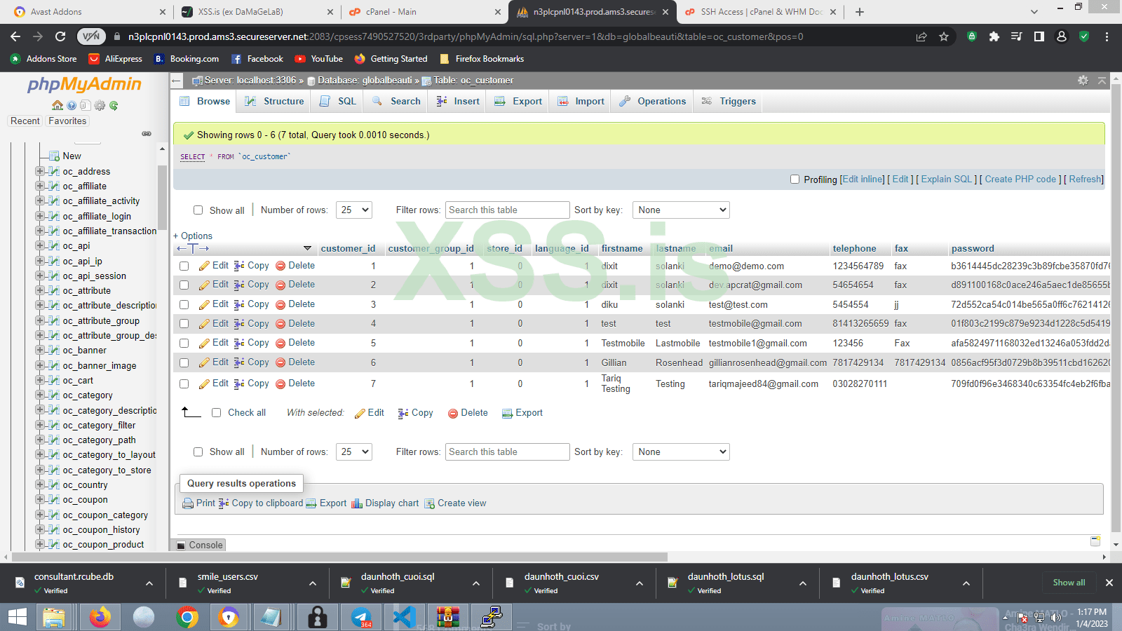Open the bookmark-this-SQL-query icon at bottom right

pos(1095,541)
